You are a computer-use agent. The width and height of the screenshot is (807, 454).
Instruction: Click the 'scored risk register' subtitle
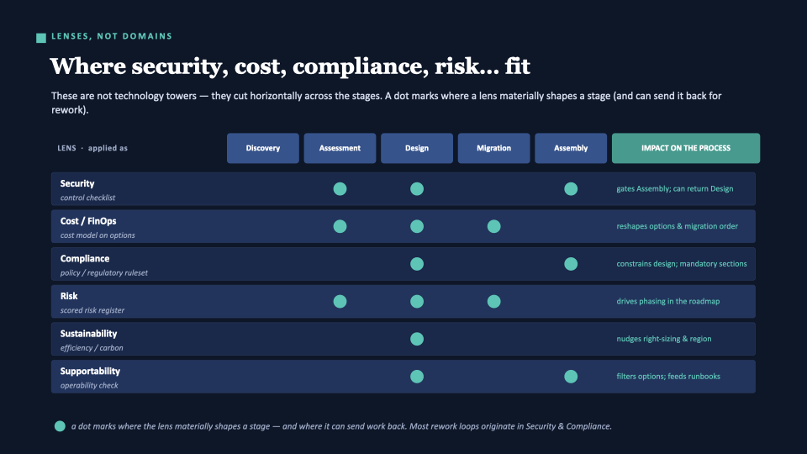pos(92,310)
